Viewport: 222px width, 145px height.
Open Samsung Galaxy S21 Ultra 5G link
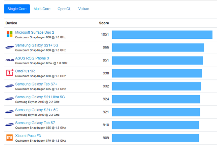(x=40, y=97)
